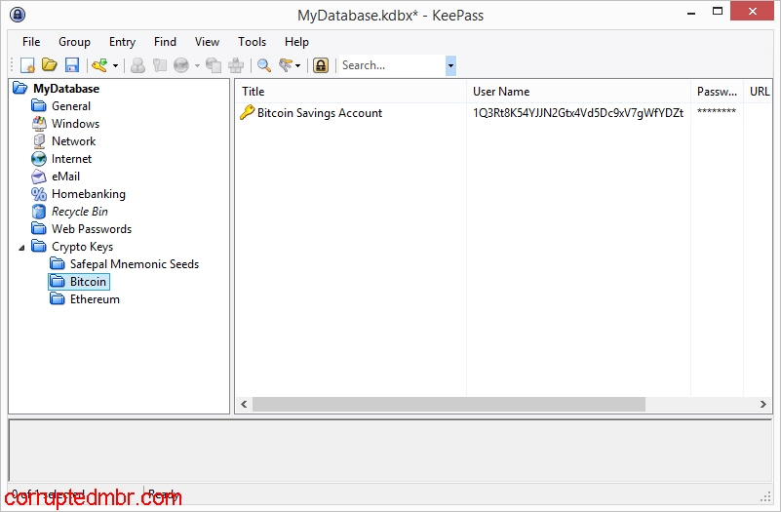The image size is (781, 512).
Task: Select the Bitcoin group
Action: coord(88,282)
